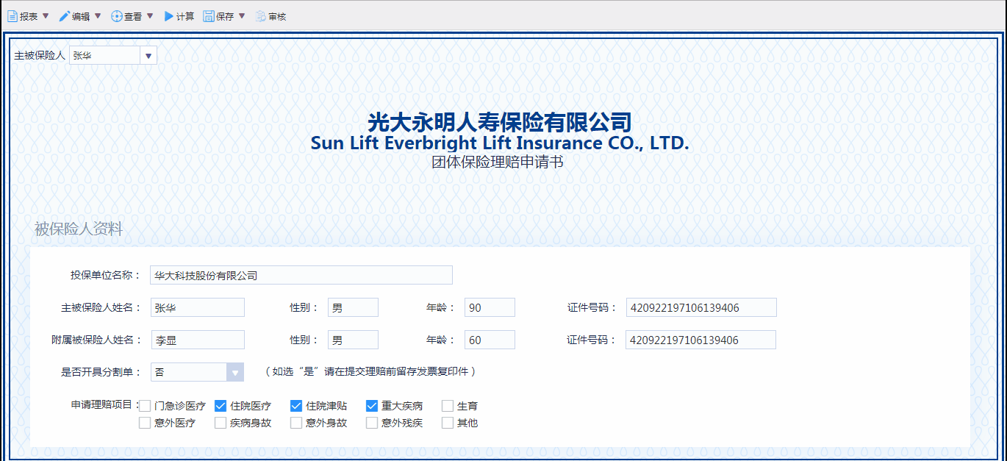
Task: Click the 报表 report icon in toolbar
Action: 12,16
